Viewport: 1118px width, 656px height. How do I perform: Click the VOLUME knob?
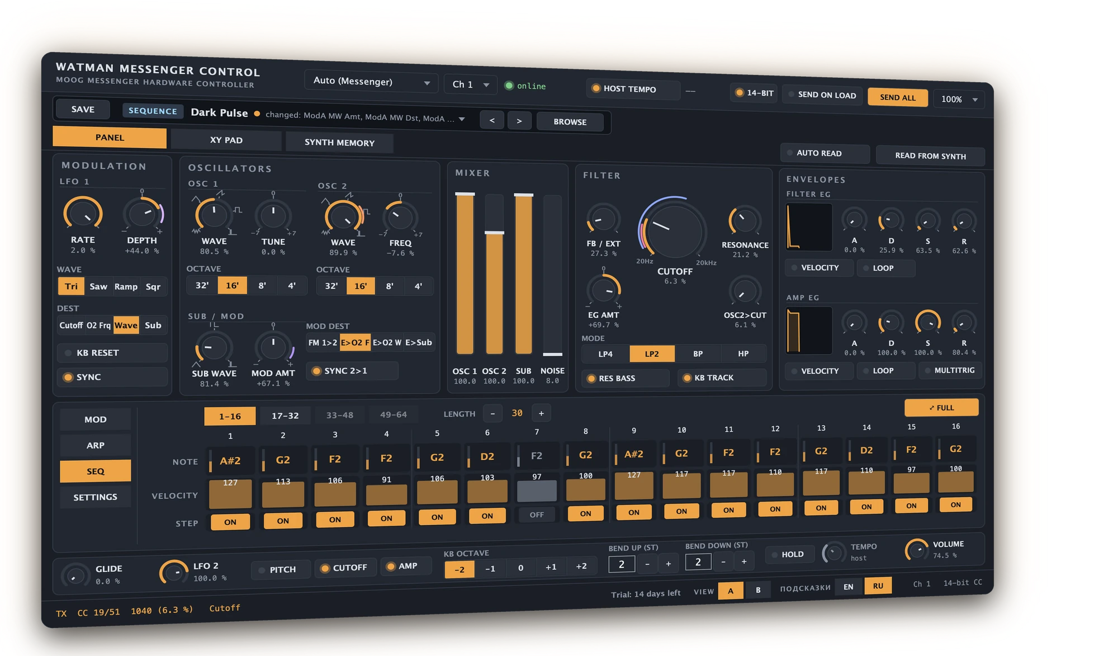[917, 550]
